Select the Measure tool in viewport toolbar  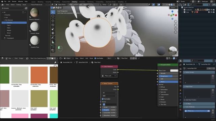point(53,42)
